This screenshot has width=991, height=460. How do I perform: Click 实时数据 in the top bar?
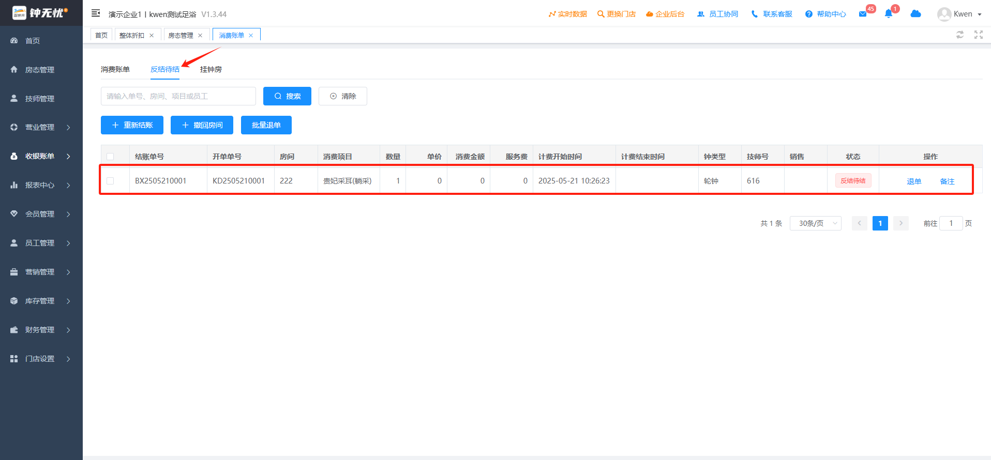coord(568,14)
